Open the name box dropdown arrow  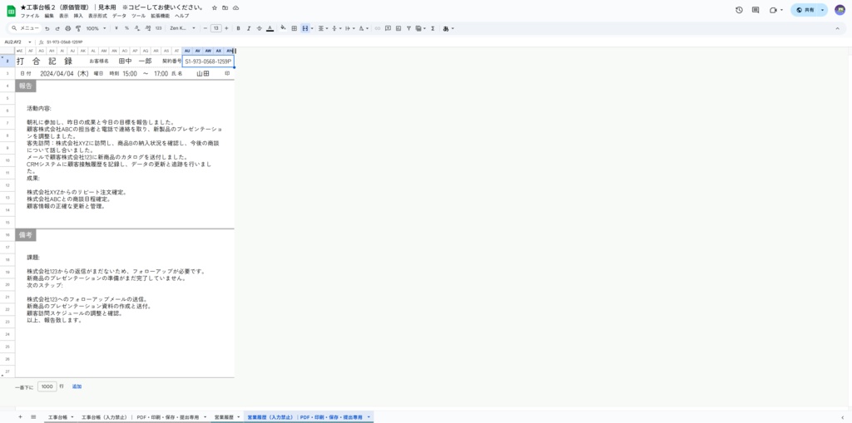pyautogui.click(x=29, y=42)
